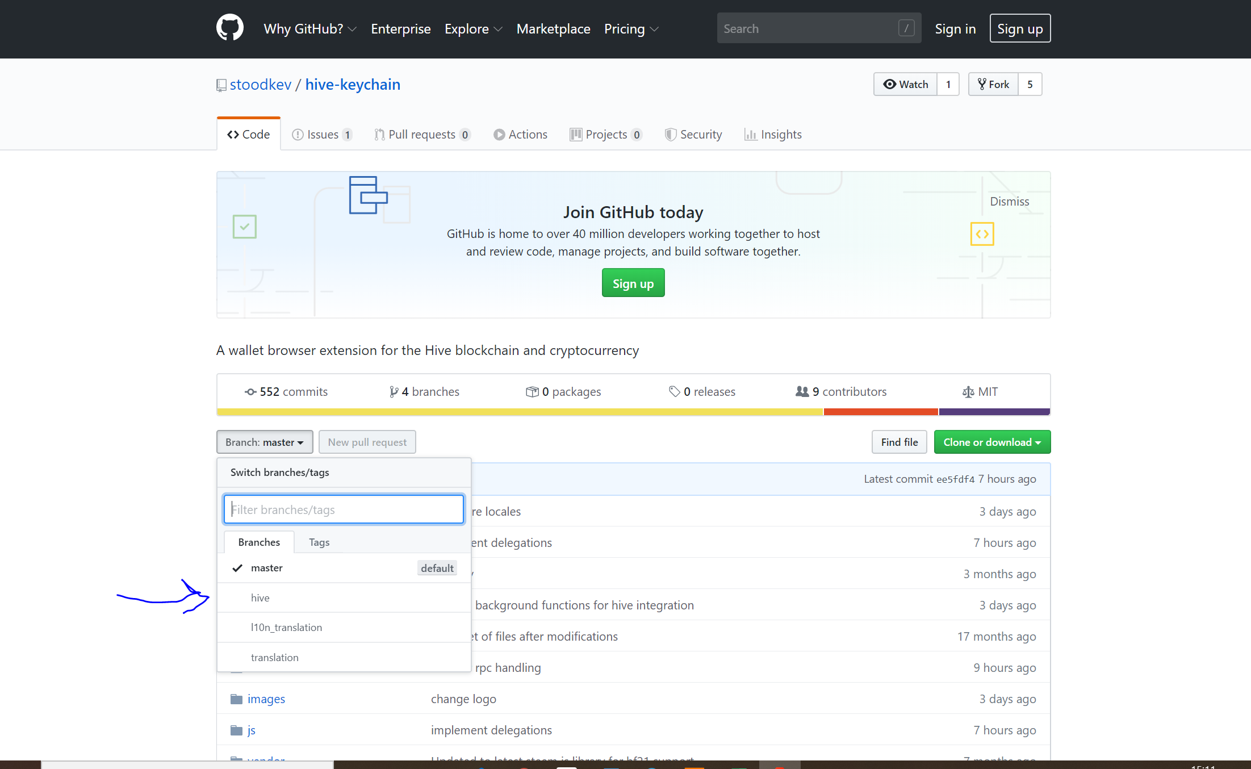Click the GitHub octocat logo
This screenshot has height=769, width=1251.
pyautogui.click(x=230, y=28)
